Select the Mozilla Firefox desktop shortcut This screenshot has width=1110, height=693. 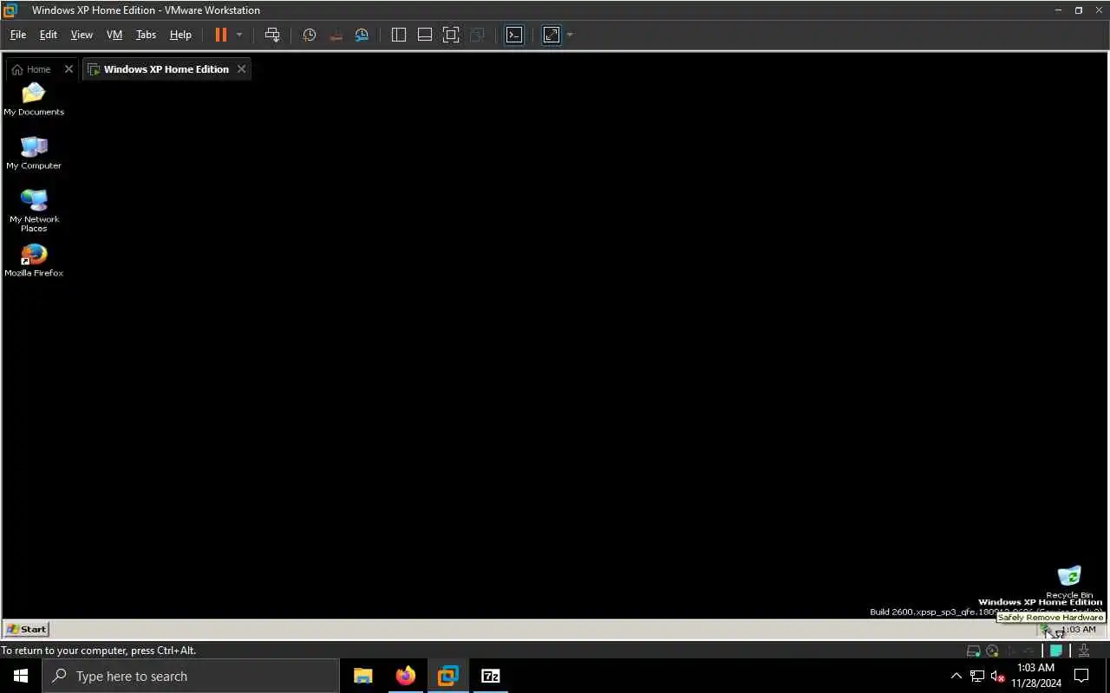[x=34, y=260]
